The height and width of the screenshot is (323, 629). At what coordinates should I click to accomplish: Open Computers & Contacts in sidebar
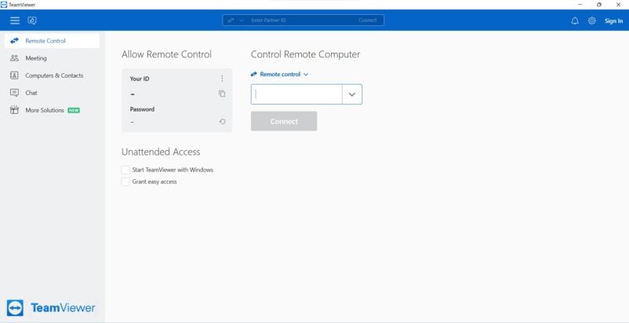tap(53, 75)
